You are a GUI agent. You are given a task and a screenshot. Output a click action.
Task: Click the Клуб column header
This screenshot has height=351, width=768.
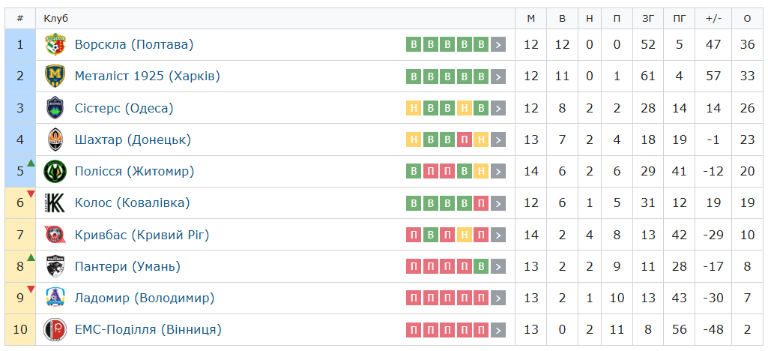(x=55, y=18)
